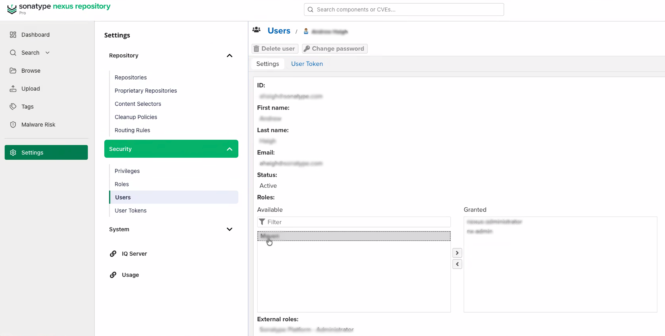Expand the System section chevron
Screen dimensions: 665x336
tap(230, 229)
